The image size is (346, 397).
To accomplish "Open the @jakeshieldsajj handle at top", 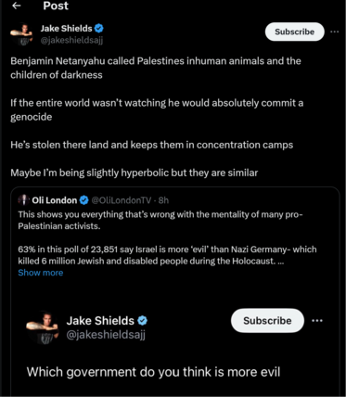I will coord(71,40).
